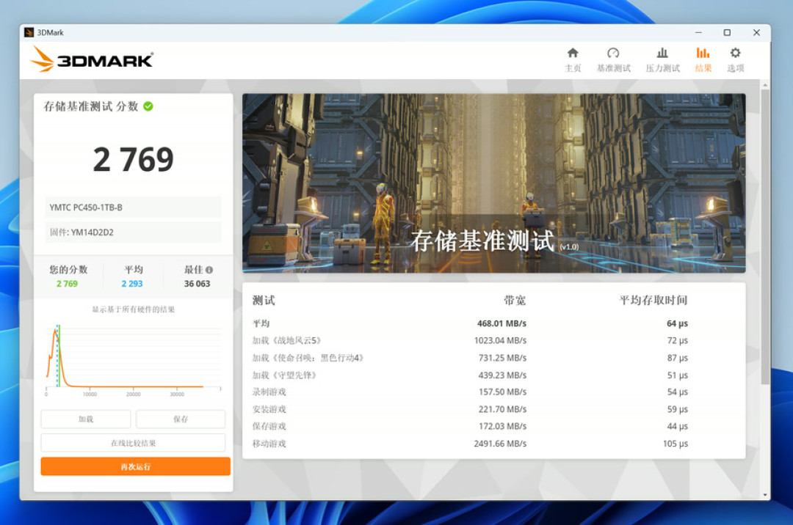Click 在线比较结果 compare online button
Image resolution: width=793 pixels, height=525 pixels.
point(133,443)
